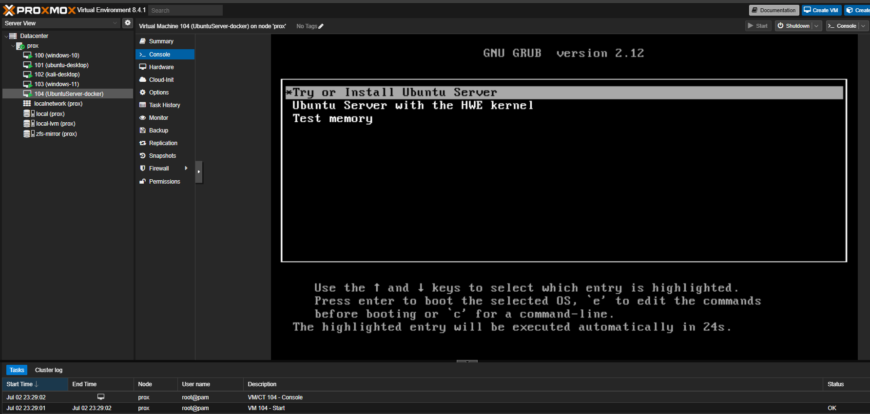Click the monitor icon for 101 (ubuntu-desktop)
Image resolution: width=870 pixels, height=414 pixels.
tap(28, 65)
